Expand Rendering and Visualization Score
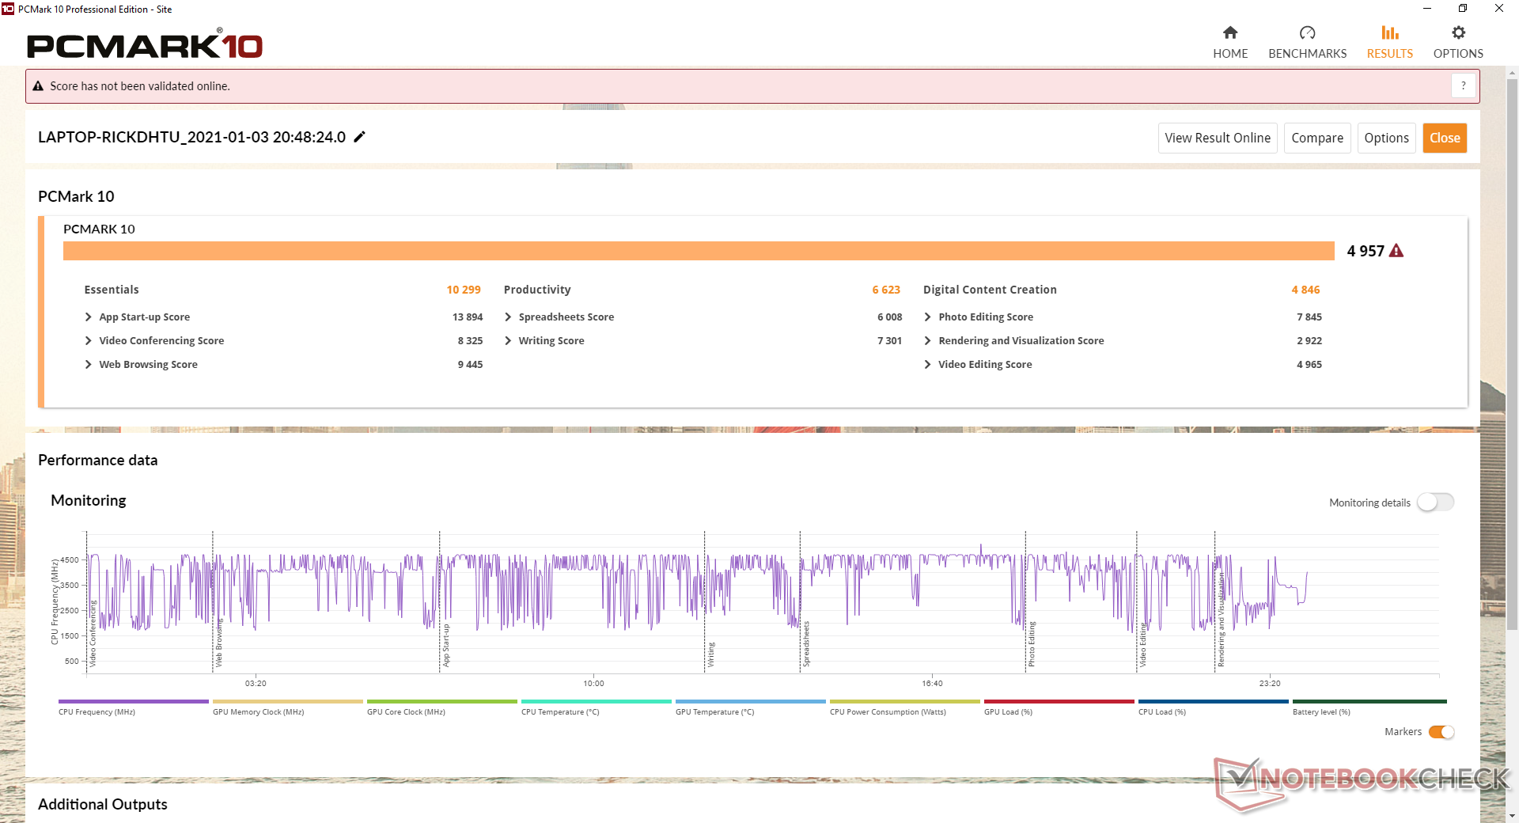 (x=927, y=341)
